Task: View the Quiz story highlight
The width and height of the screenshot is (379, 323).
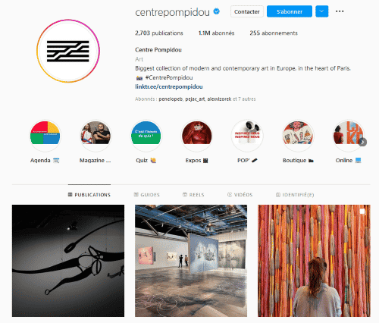Action: pos(146,136)
